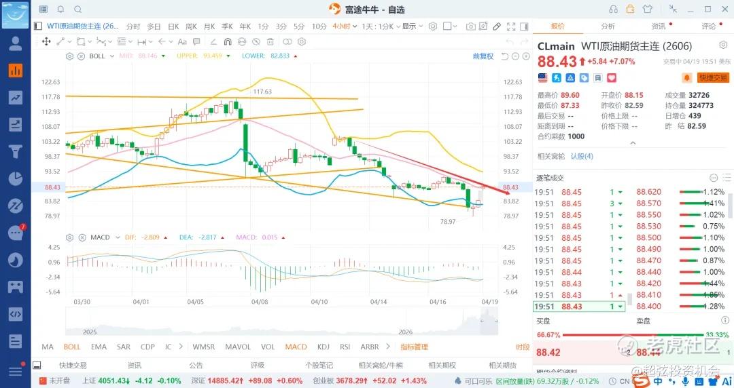Enable the magnet snap tool
This screenshot has width=734, height=388.
[228, 41]
